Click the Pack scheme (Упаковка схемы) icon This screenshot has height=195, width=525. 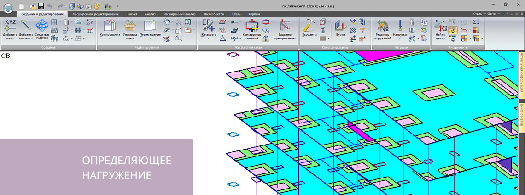click(130, 28)
